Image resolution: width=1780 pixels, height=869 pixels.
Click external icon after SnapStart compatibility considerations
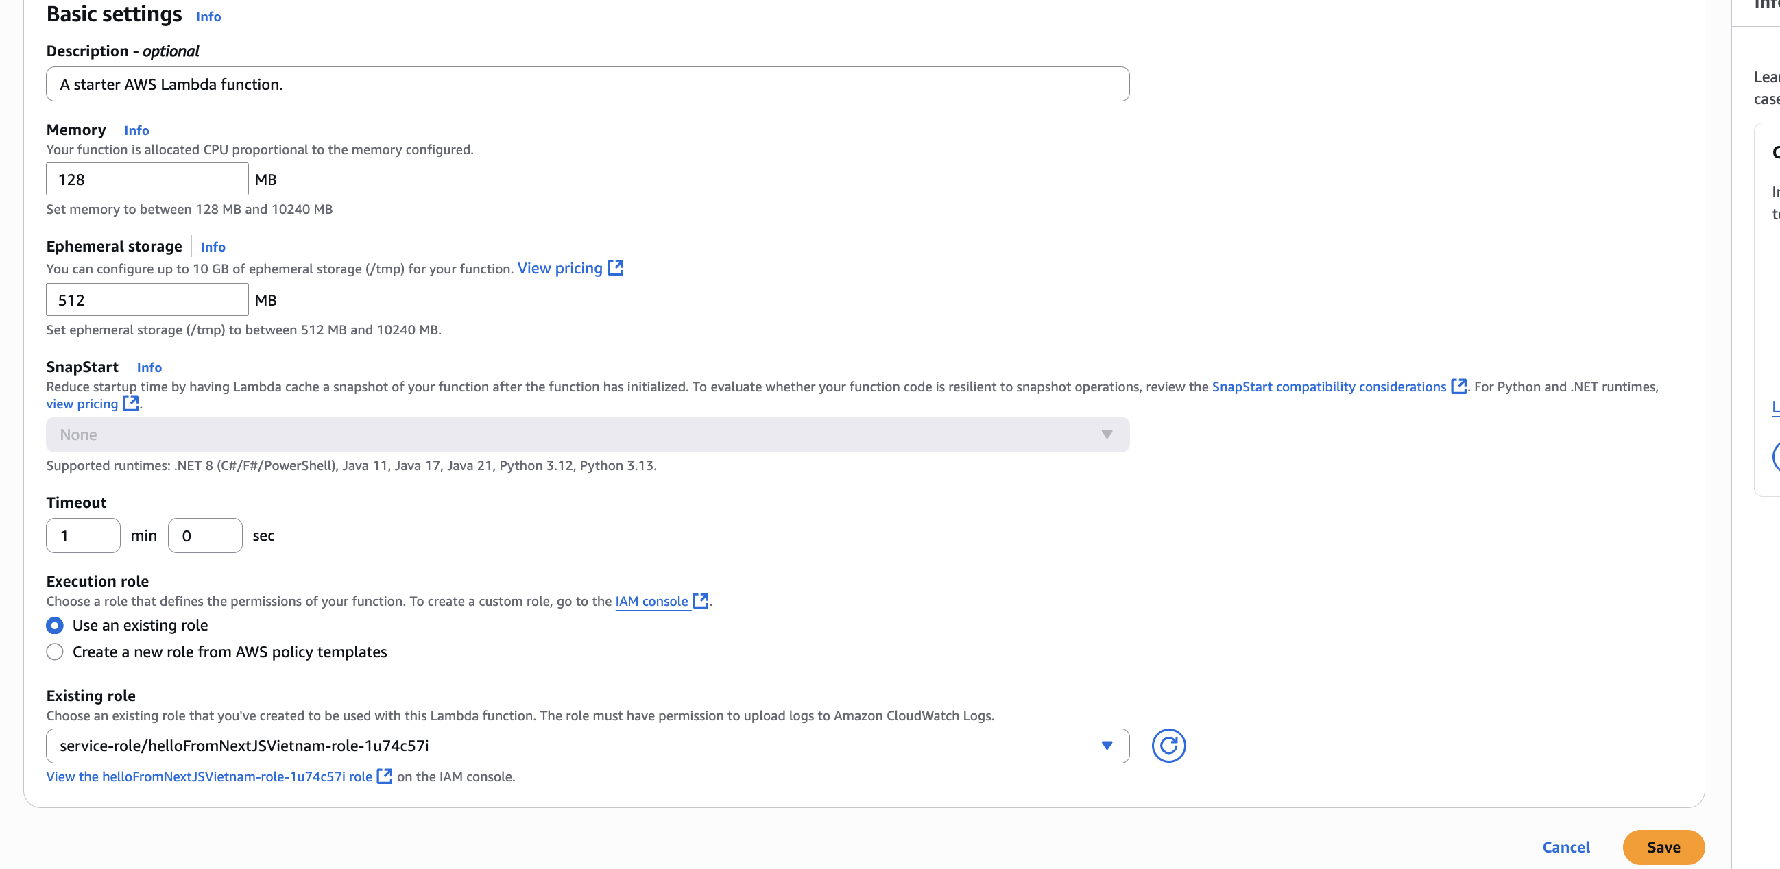point(1458,386)
